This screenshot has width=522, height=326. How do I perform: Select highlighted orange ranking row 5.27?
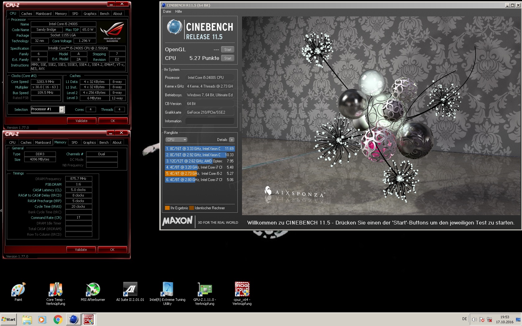200,174
